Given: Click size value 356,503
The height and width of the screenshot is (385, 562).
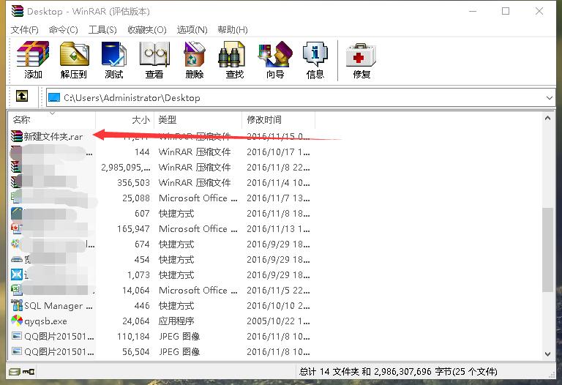Looking at the screenshot, I should pyautogui.click(x=133, y=183).
